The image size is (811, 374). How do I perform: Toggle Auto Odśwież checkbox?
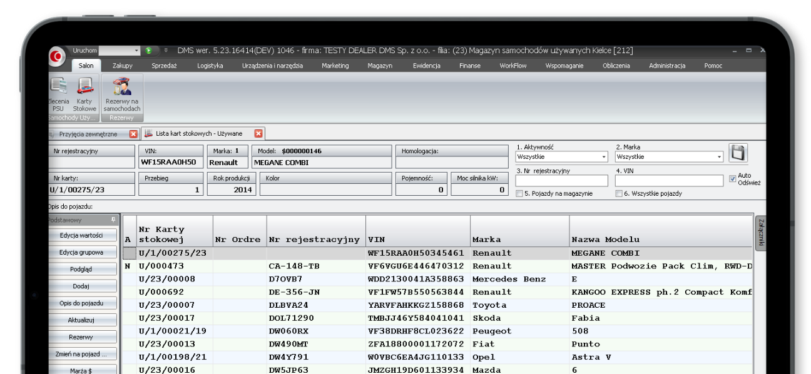[x=733, y=179]
